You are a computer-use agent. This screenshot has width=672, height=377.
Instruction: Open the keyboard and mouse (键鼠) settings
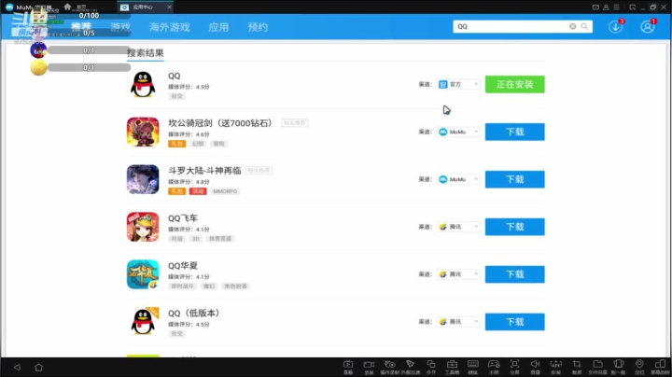[x=472, y=367]
